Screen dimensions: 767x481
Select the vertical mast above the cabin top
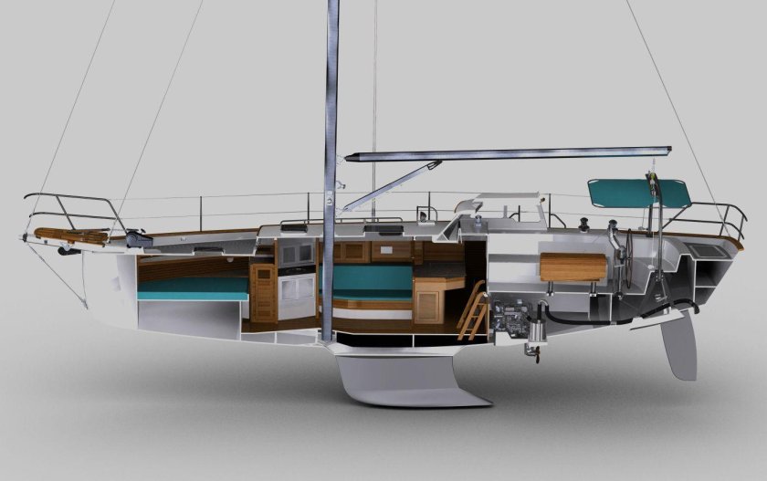(332, 91)
